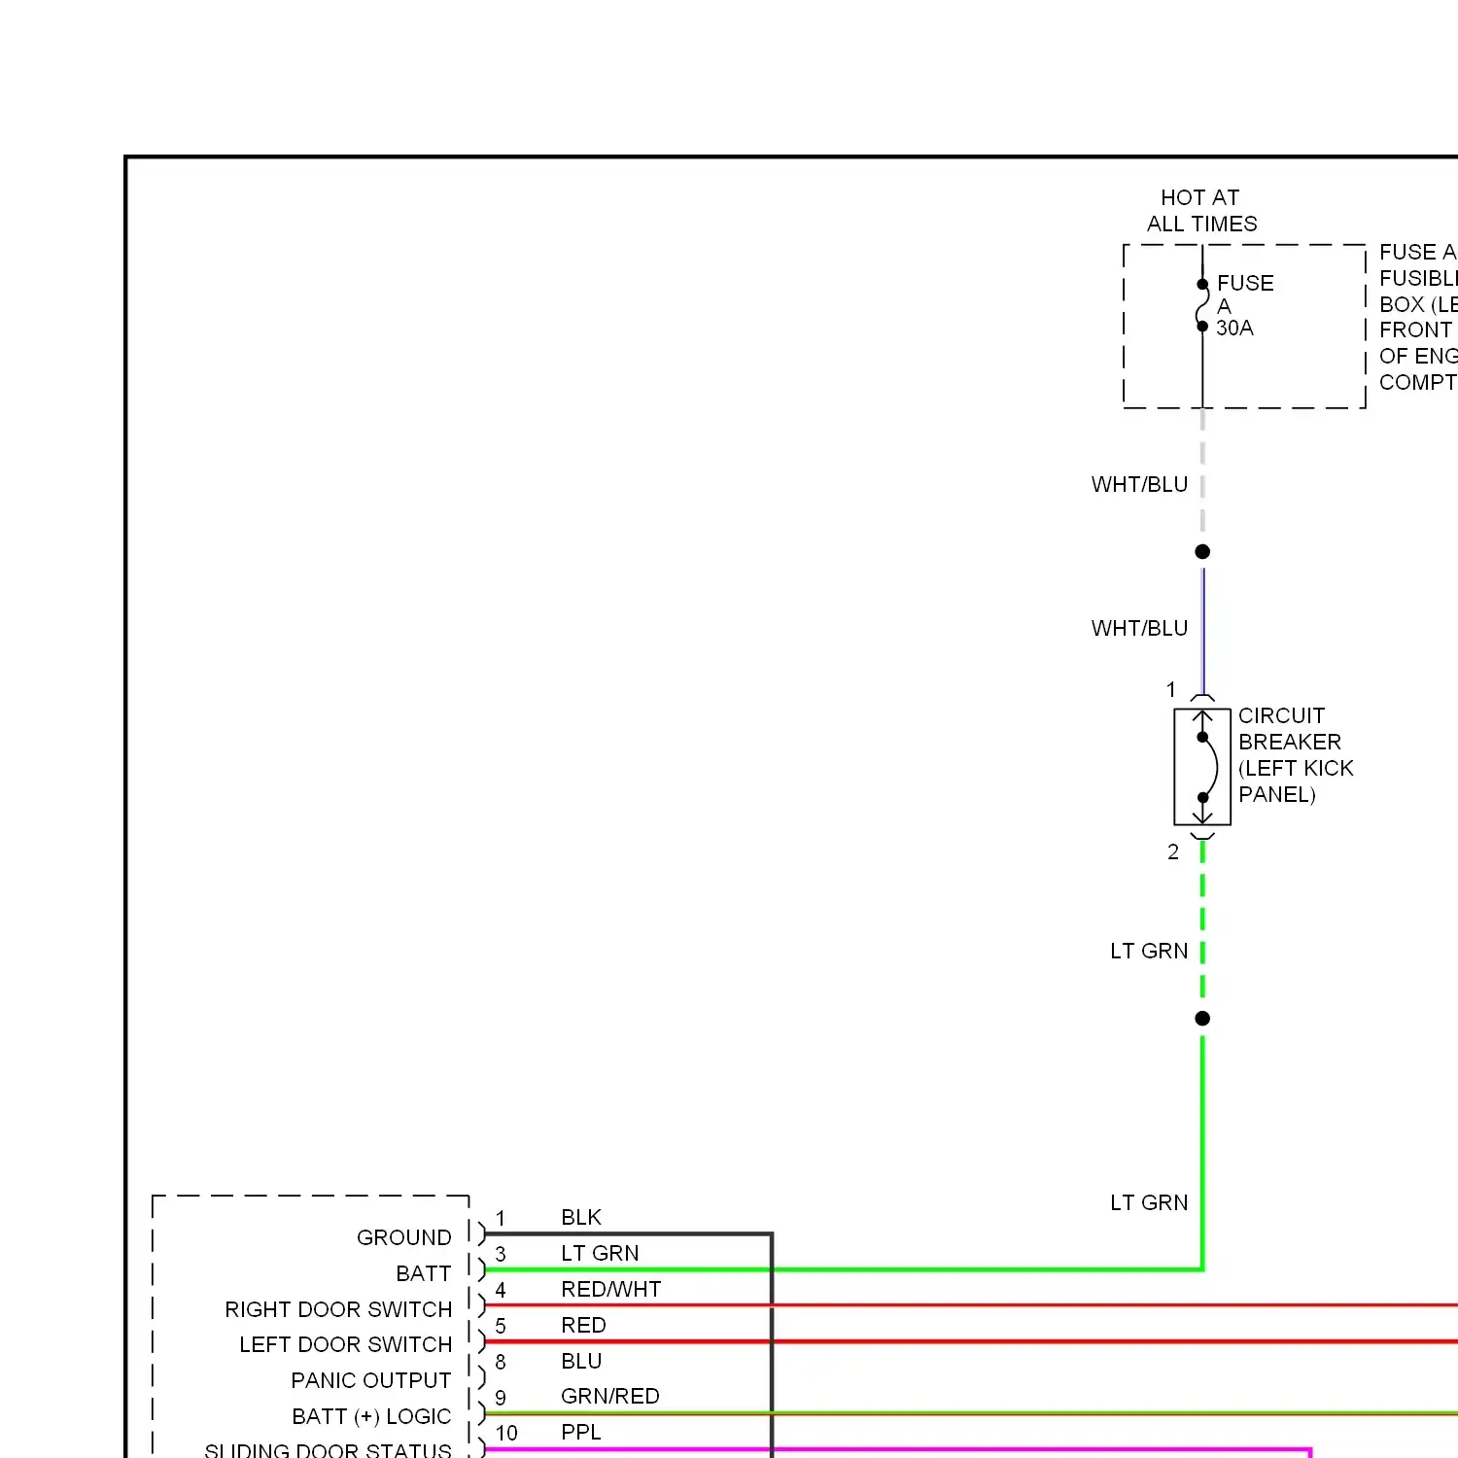Click the splice dot between the WHT/BLU wires

[x=1202, y=551]
